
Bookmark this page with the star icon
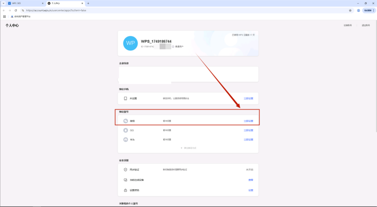[350, 10]
